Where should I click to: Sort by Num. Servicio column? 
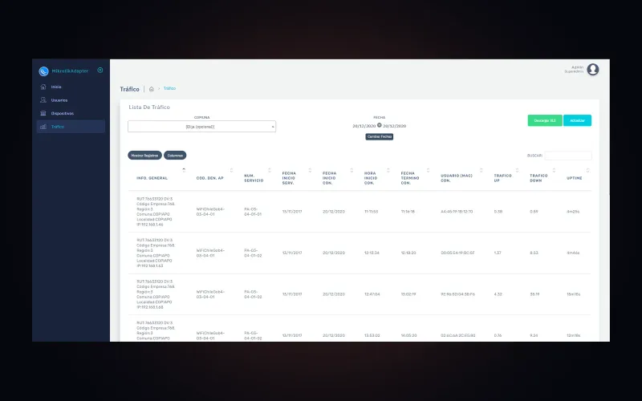click(x=254, y=178)
